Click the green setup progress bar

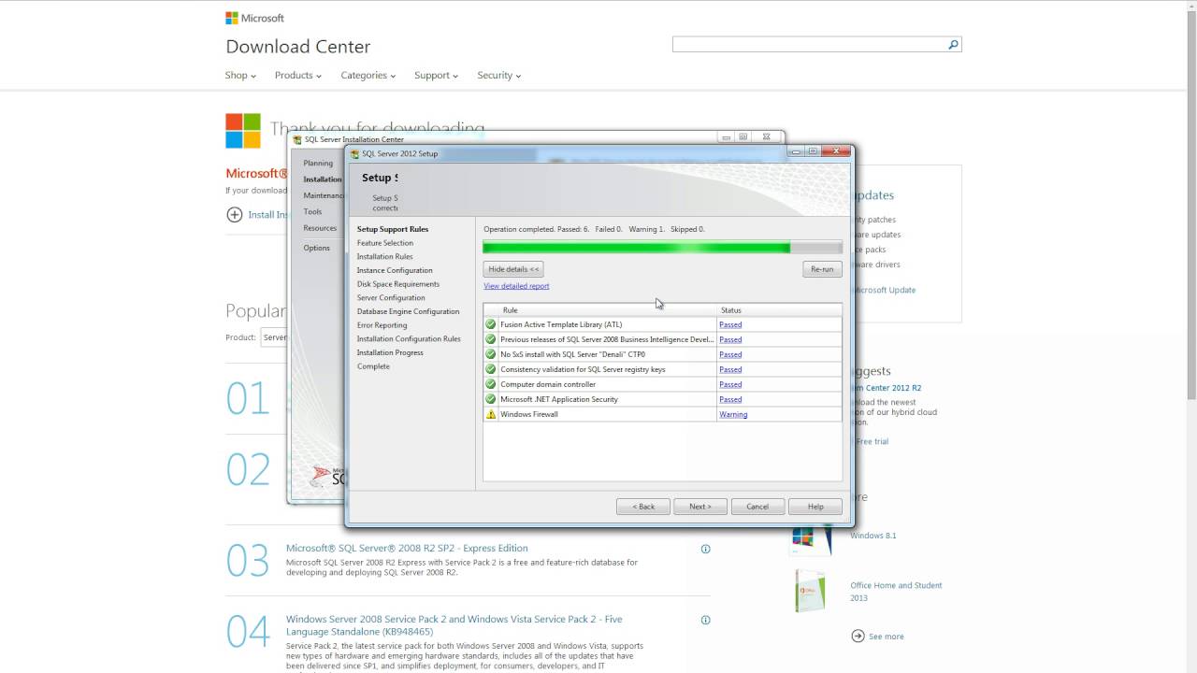tap(662, 248)
